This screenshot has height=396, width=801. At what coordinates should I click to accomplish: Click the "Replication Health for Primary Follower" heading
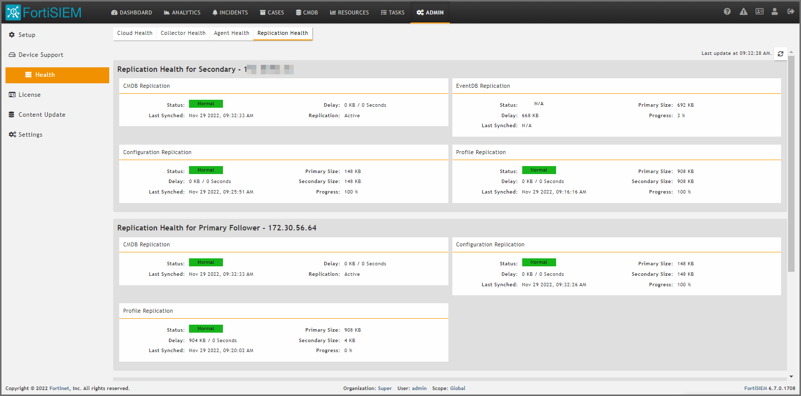coord(217,228)
